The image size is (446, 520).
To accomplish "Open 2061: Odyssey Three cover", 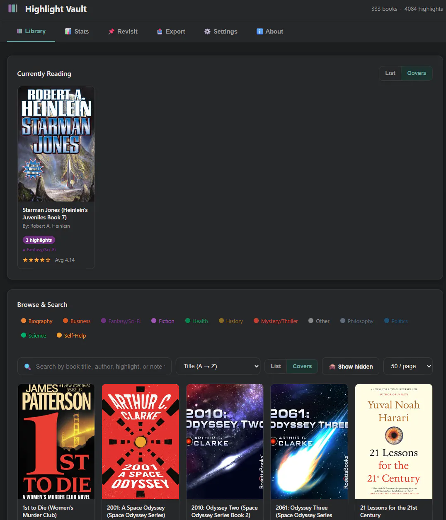I will [x=309, y=442].
